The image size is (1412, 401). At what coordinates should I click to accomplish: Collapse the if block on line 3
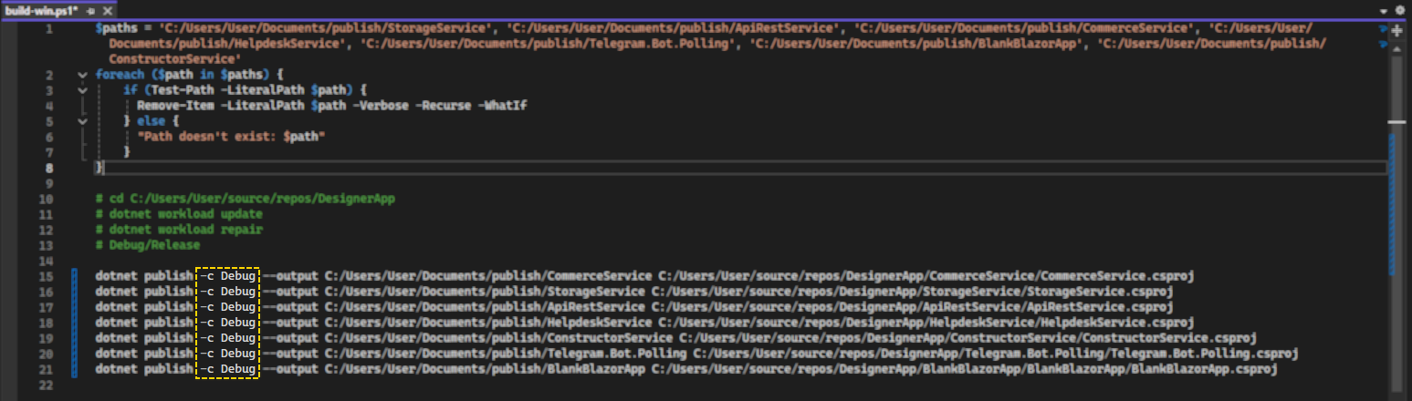(x=83, y=90)
